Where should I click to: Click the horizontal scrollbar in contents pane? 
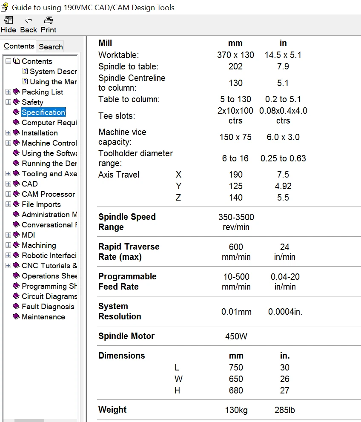click(29, 420)
